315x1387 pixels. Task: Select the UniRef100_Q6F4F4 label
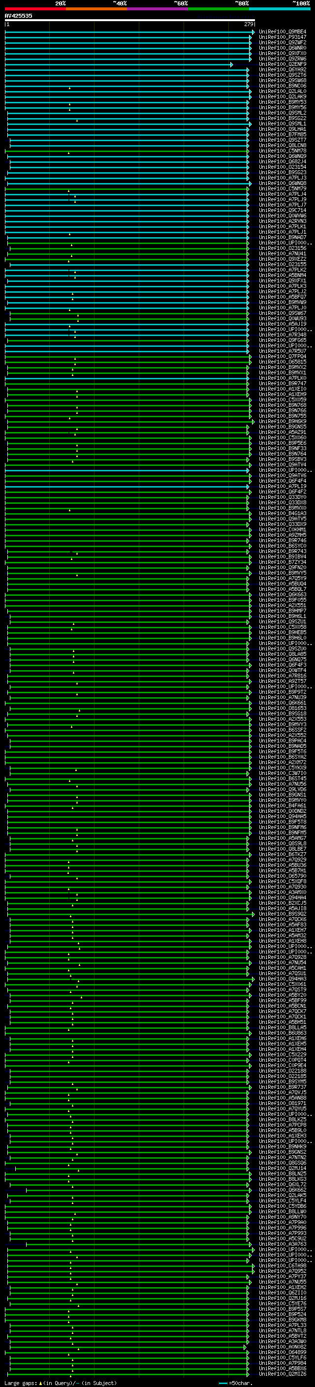point(283,481)
